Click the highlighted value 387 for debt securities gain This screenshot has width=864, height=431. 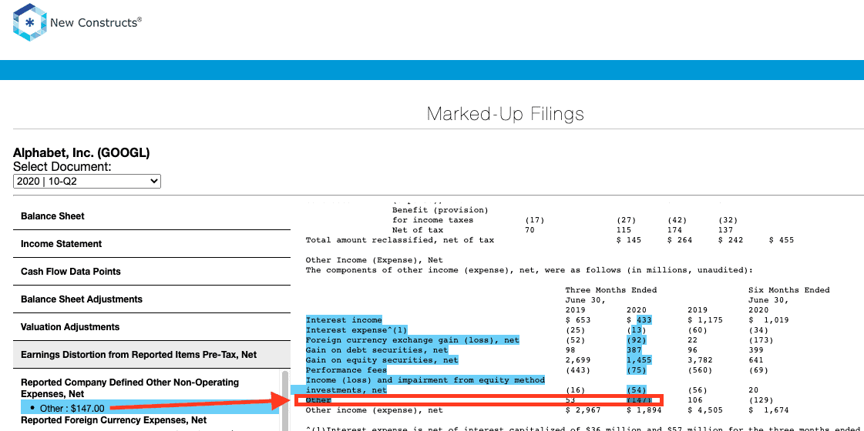tap(634, 350)
